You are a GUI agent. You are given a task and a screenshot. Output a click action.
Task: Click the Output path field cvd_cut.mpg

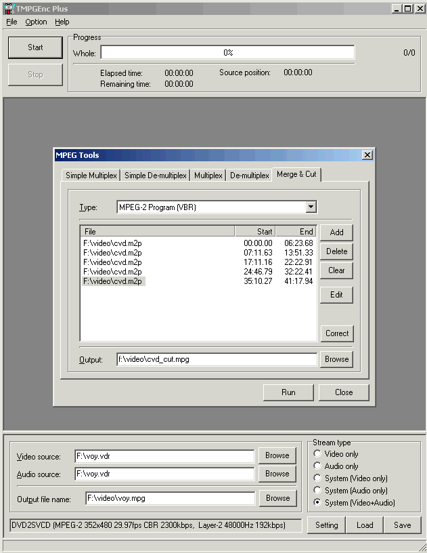217,359
